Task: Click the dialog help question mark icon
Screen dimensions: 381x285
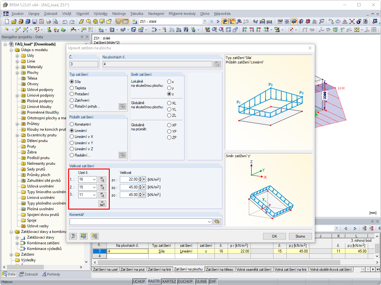Action: pyautogui.click(x=73, y=236)
